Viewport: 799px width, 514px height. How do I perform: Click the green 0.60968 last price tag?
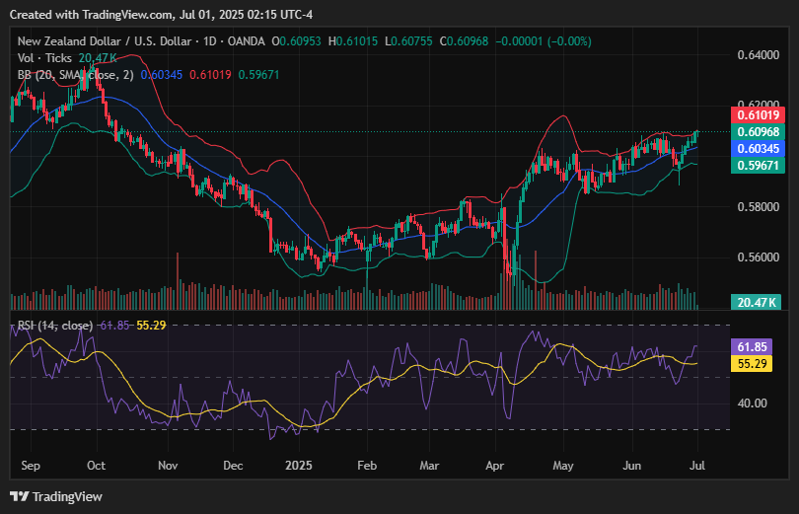click(x=758, y=132)
